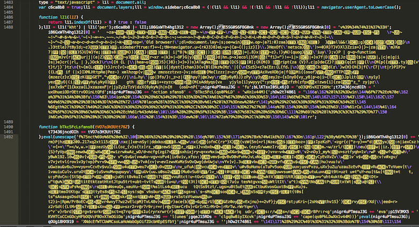419x227 pixels.
Task: Click the 209.217xq2xt115z text in string
Action: (x=91, y=142)
